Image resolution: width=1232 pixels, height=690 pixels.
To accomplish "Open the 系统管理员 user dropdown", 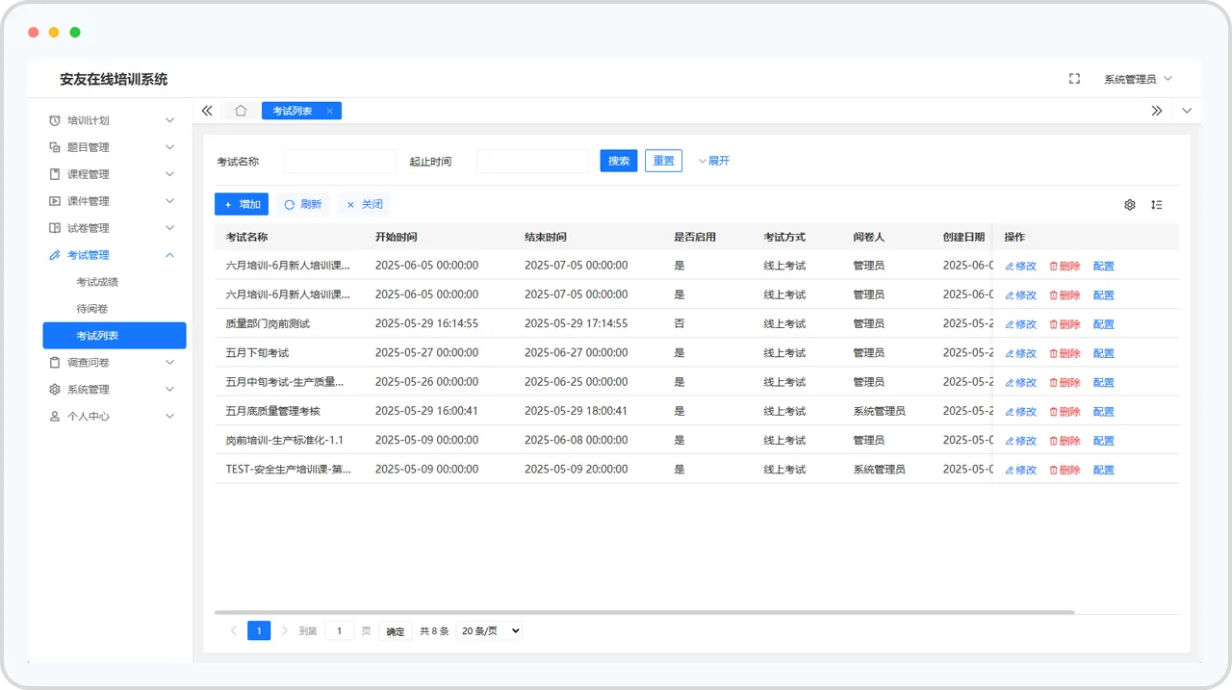I will [1138, 79].
